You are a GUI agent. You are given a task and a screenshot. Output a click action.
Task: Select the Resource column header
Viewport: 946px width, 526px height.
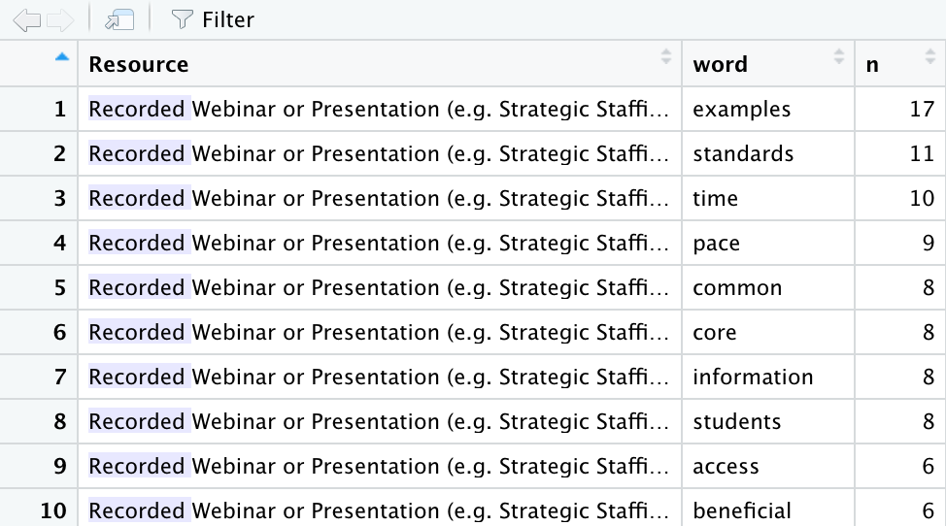pos(380,64)
